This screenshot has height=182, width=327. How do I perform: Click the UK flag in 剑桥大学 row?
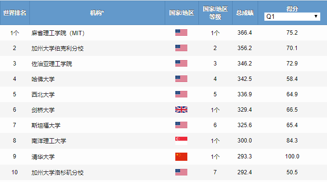pos(181,109)
